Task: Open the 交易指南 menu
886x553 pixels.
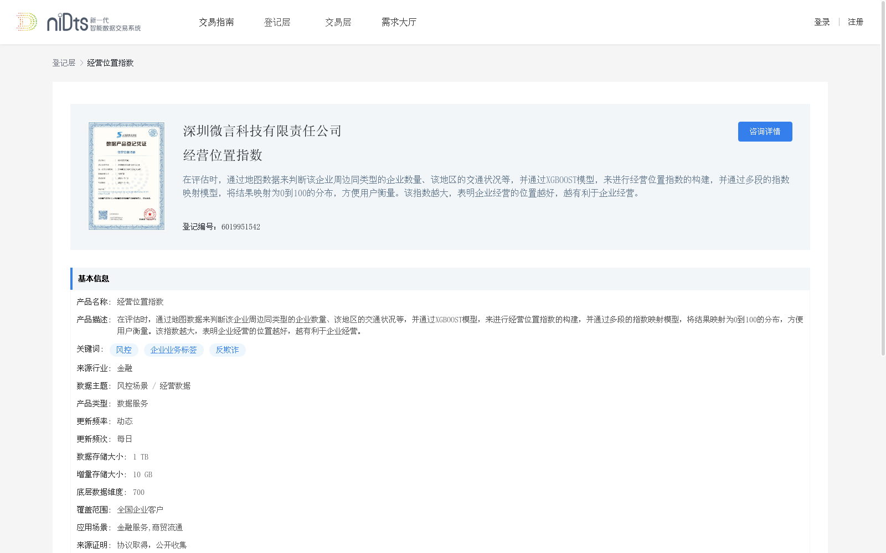Action: (x=217, y=22)
